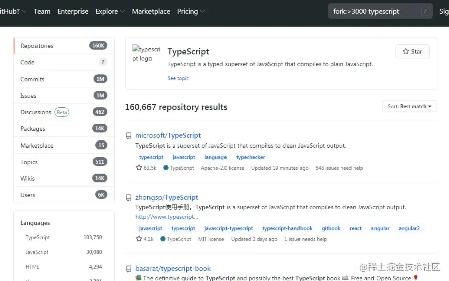Go to Marketplace in top navigation
Viewport: 449px width, 281px height.
(x=151, y=11)
